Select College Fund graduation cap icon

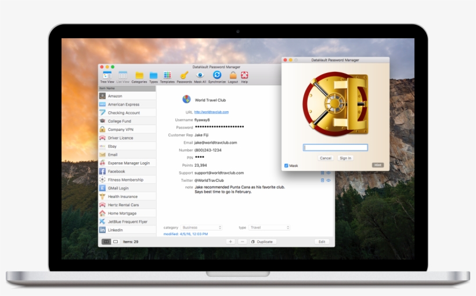pos(102,121)
